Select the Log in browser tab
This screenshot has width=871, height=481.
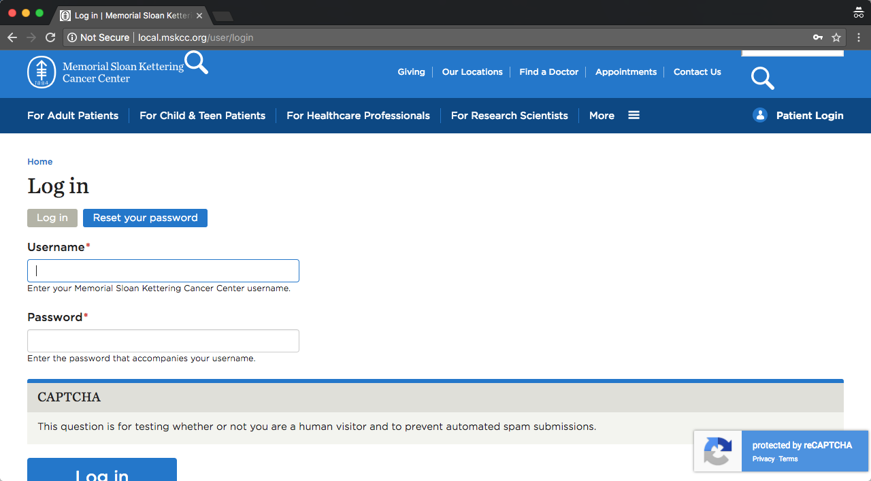pyautogui.click(x=131, y=16)
